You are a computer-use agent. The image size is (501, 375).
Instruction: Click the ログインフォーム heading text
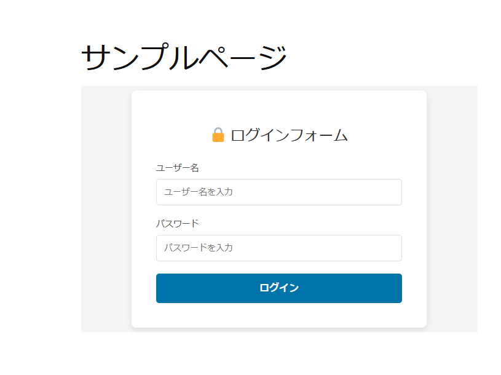pyautogui.click(x=289, y=135)
